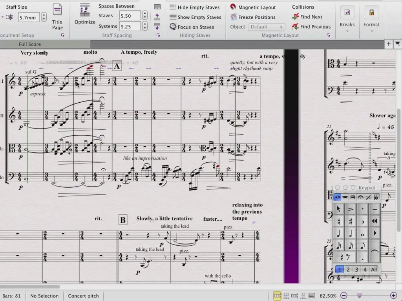This screenshot has width=402, height=301.
Task: Select the first Keypad layout tab
Action: click(337, 197)
